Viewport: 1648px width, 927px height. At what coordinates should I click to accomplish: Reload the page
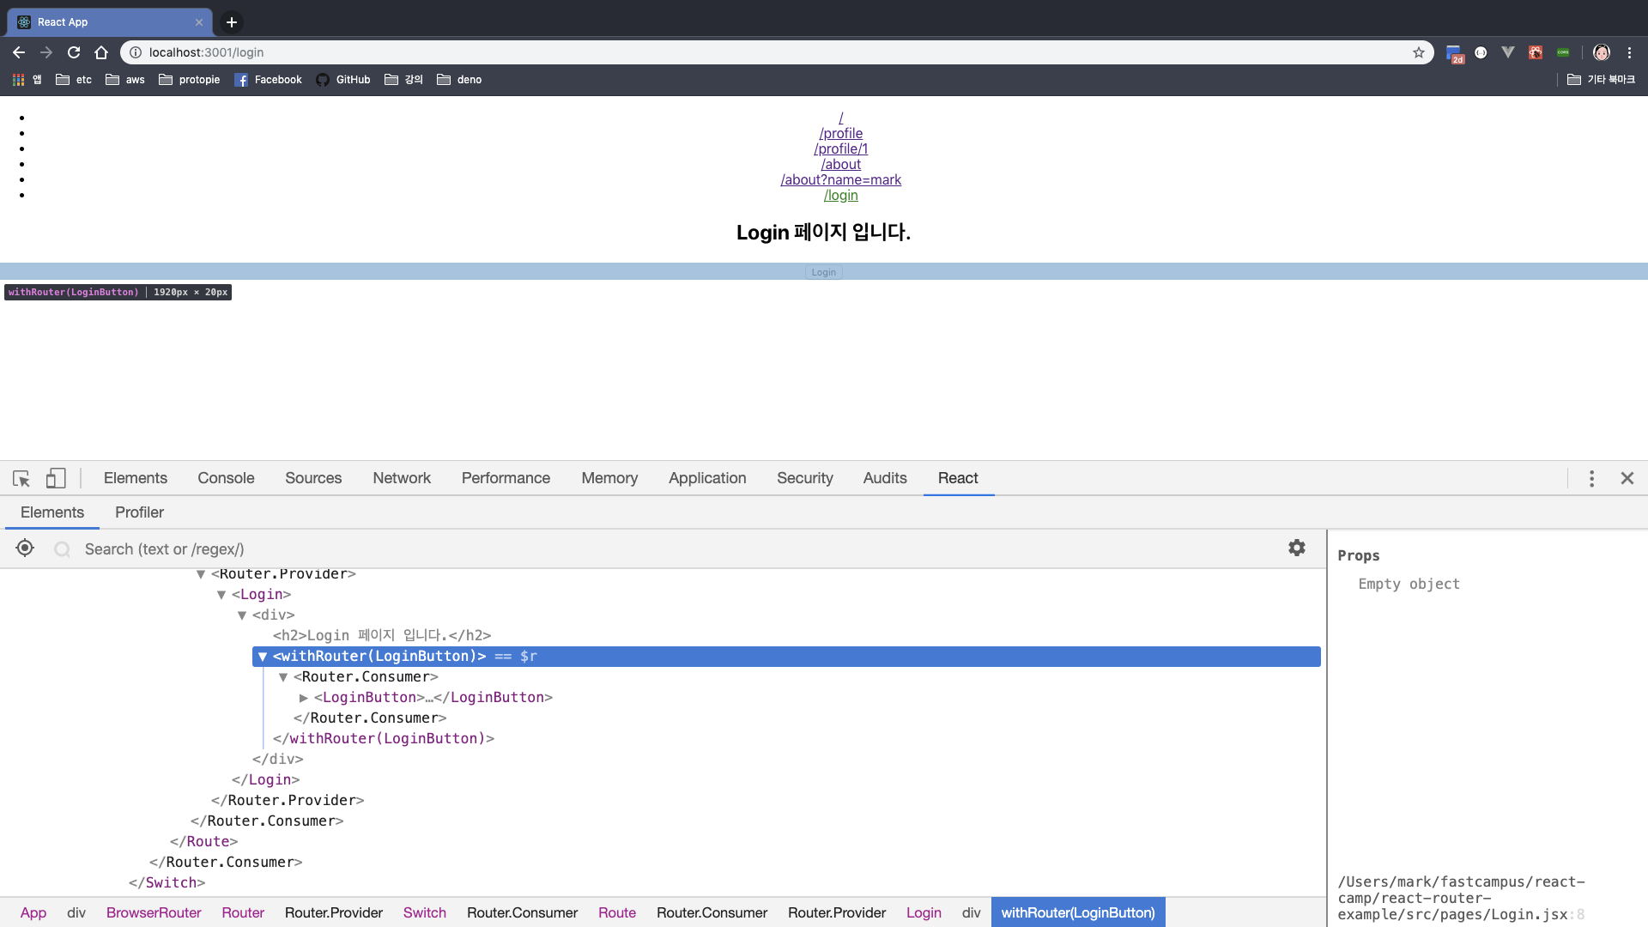point(74,52)
